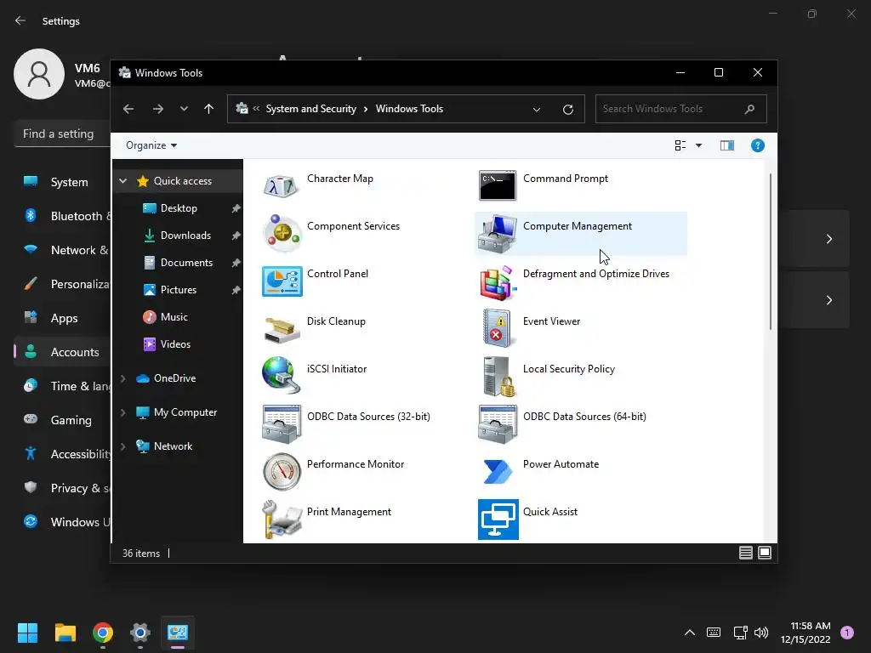871x653 pixels.
Task: Refresh the Windows Tools folder
Action: (567, 110)
